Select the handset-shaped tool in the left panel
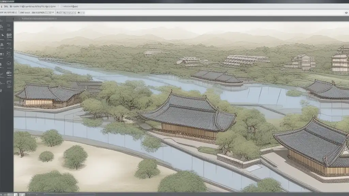349x196 pixels. click(3, 35)
